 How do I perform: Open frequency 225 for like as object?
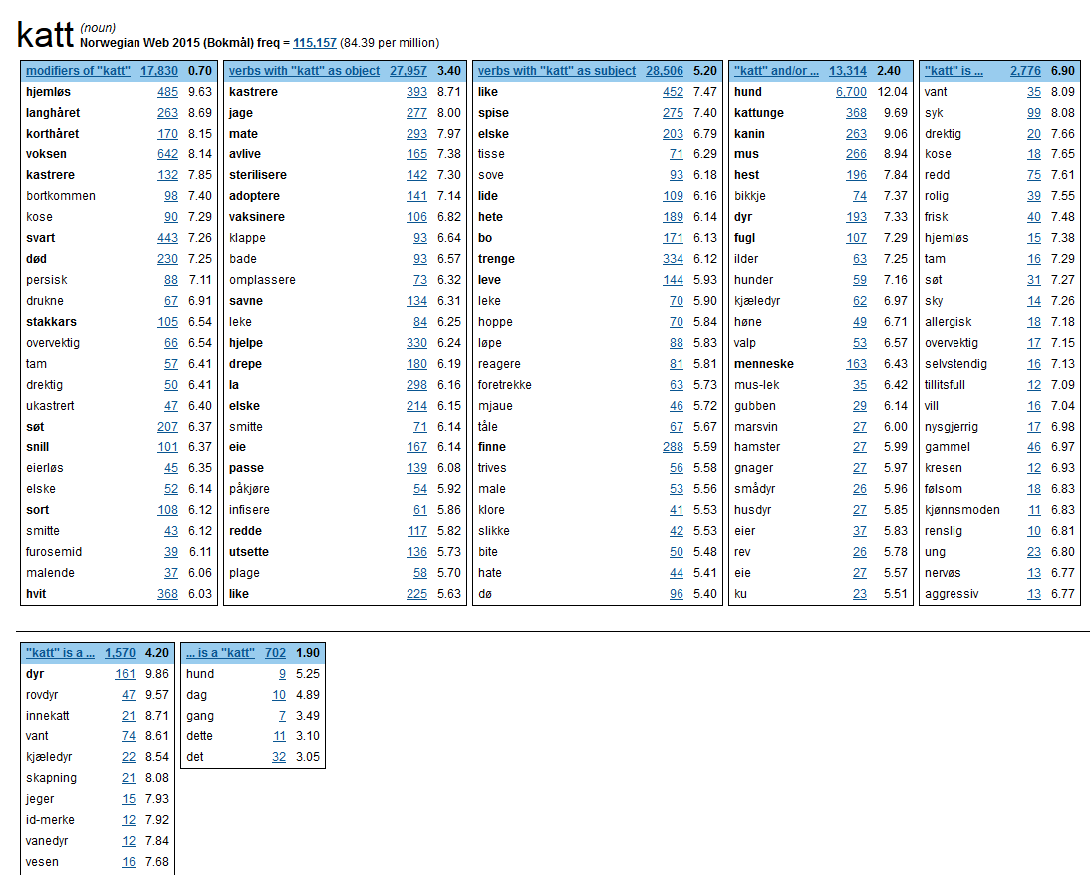pos(417,593)
